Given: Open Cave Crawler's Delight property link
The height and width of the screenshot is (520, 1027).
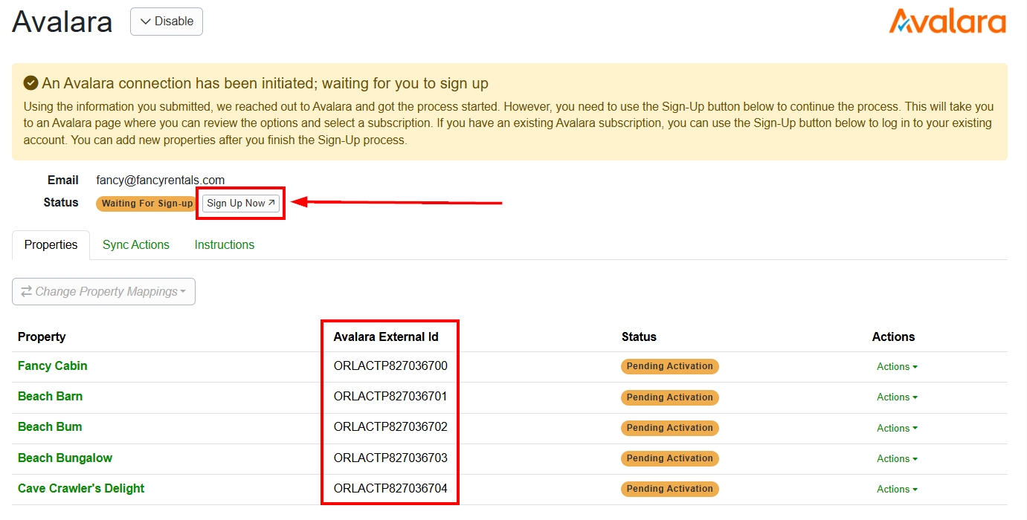Looking at the screenshot, I should click(x=81, y=489).
